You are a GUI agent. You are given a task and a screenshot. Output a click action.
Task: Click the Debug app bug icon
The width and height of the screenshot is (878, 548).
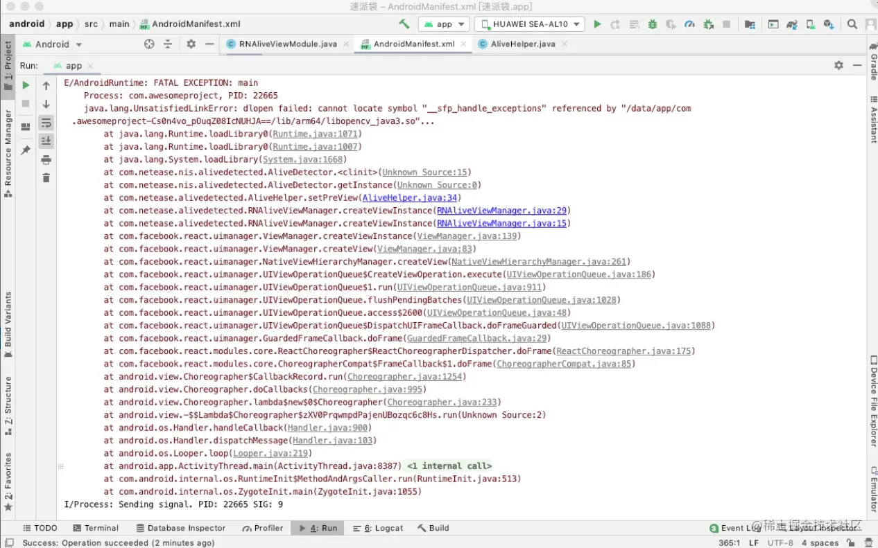point(653,24)
